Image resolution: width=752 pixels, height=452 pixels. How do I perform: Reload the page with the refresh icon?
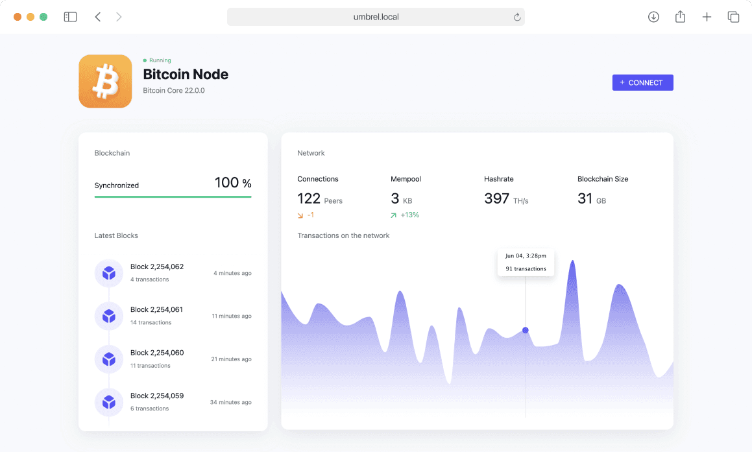point(517,18)
